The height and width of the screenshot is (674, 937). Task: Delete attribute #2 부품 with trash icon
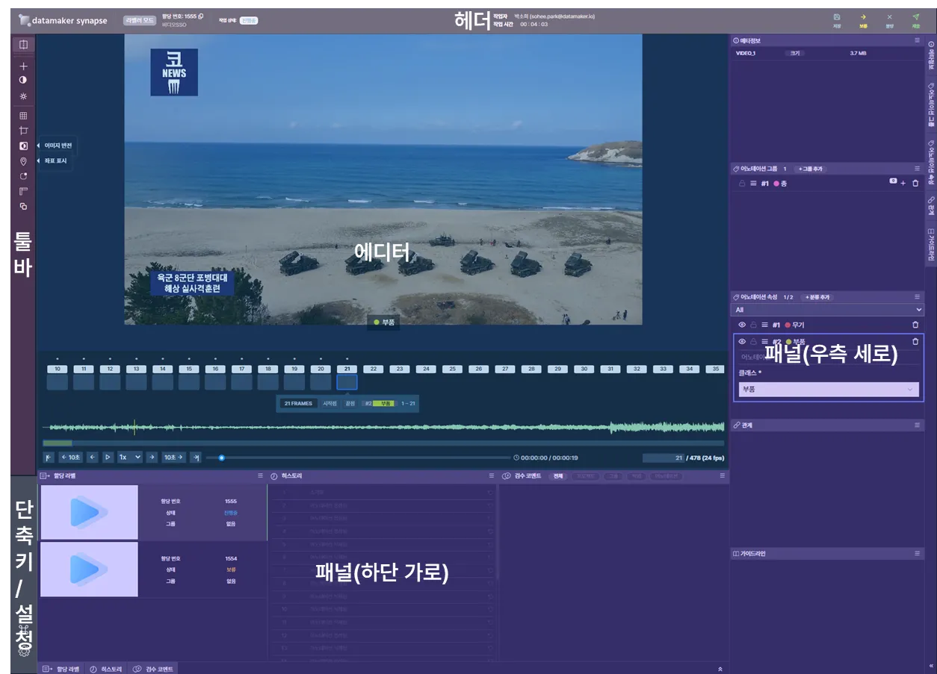point(915,341)
